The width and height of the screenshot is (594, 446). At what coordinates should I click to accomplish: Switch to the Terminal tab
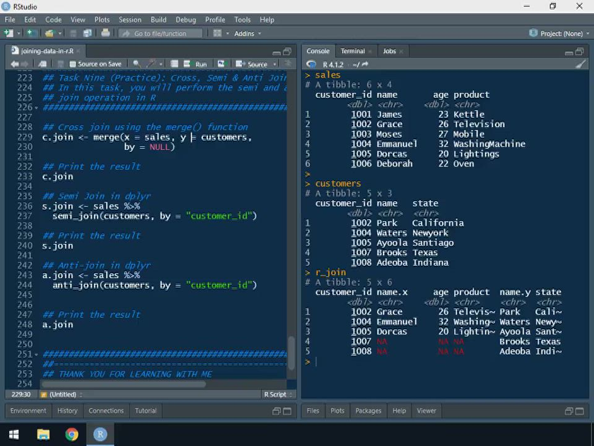click(x=352, y=51)
